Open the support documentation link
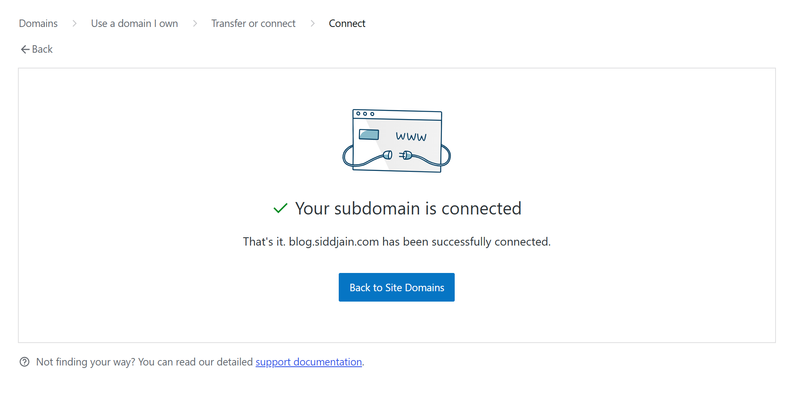Viewport: 803px width, 397px height. pyautogui.click(x=308, y=362)
